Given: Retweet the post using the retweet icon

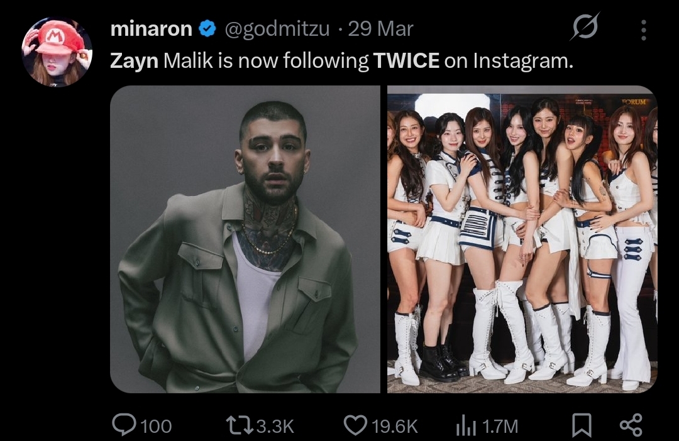Looking at the screenshot, I should pos(240,425).
